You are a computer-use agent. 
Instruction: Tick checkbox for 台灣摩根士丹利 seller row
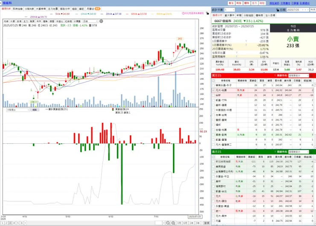pos(213,171)
